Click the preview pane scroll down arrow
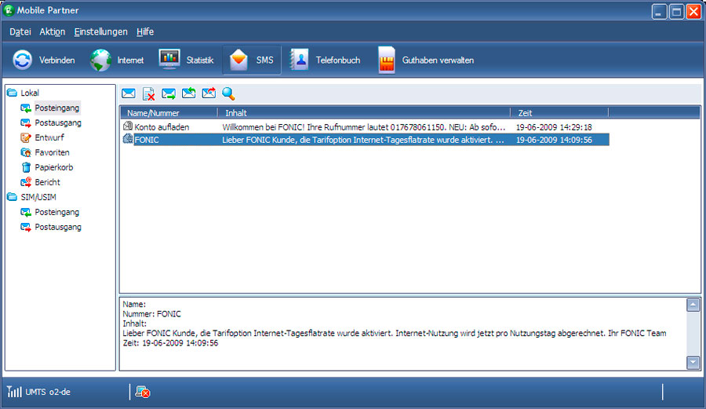 (693, 362)
